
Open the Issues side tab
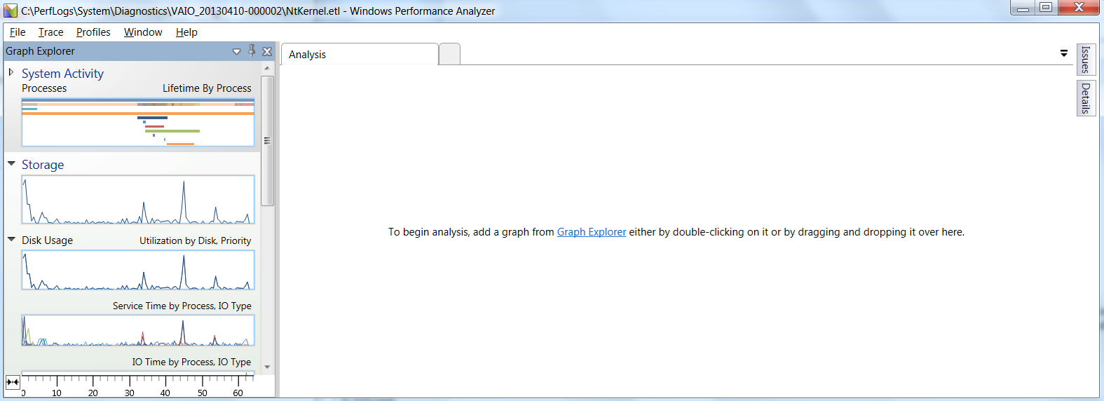1086,60
